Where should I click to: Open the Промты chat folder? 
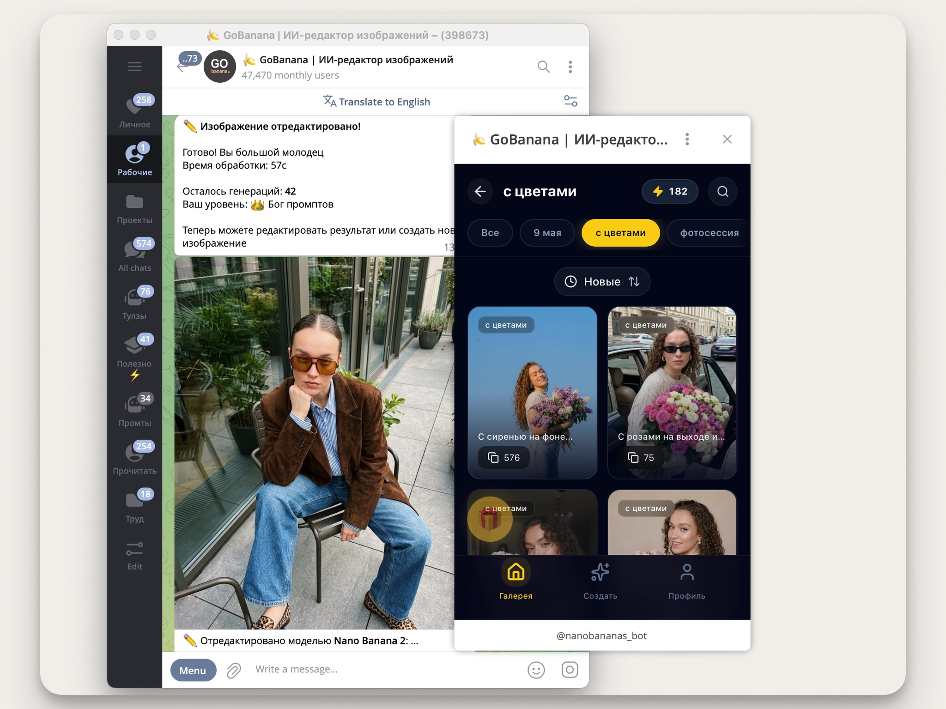tap(134, 410)
